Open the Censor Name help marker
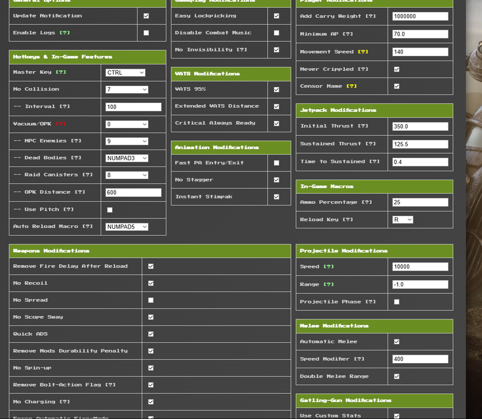The width and height of the screenshot is (482, 419). click(x=351, y=86)
